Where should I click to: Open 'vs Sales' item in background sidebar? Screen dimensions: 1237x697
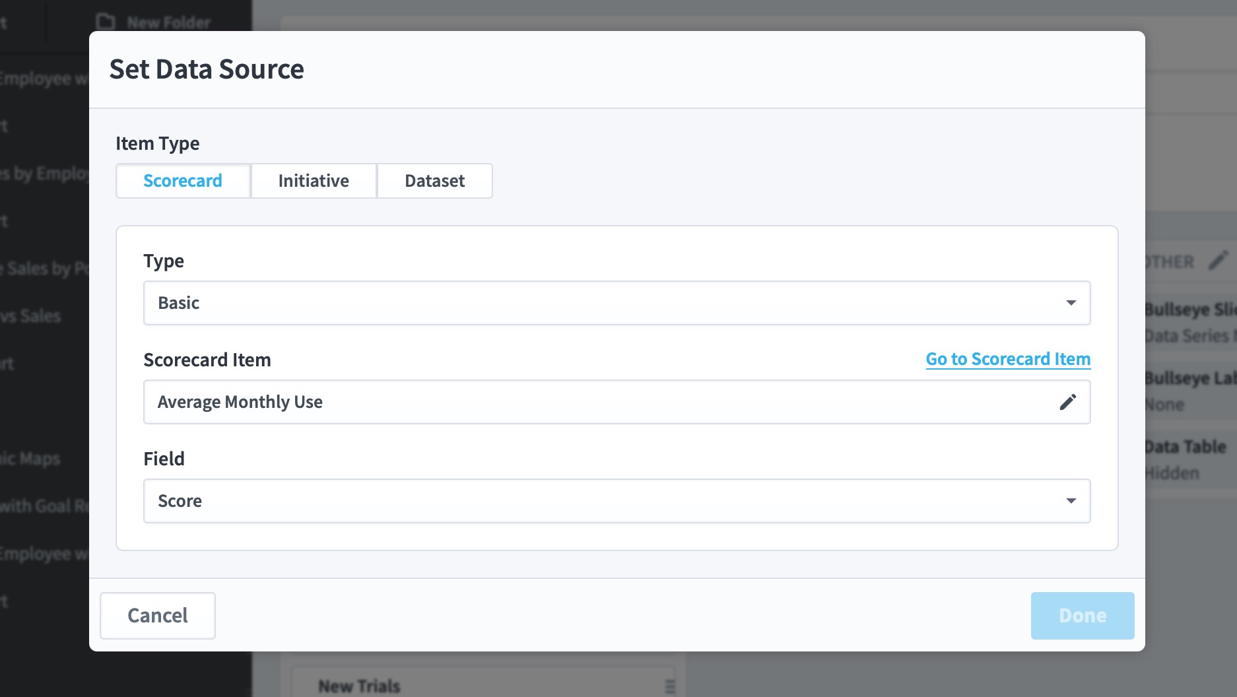[30, 316]
